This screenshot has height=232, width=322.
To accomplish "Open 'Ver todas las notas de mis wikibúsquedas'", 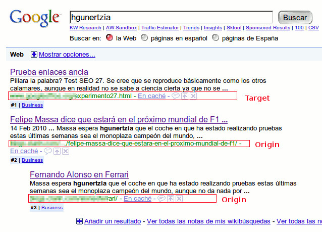I will pyautogui.click(x=208, y=221).
